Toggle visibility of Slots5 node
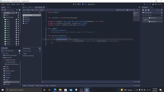This screenshot has width=164, height=92. click(x=18, y=28)
